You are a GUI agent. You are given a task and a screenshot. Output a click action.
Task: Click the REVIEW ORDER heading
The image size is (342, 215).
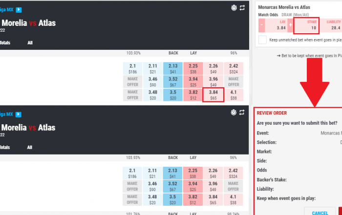272,113
